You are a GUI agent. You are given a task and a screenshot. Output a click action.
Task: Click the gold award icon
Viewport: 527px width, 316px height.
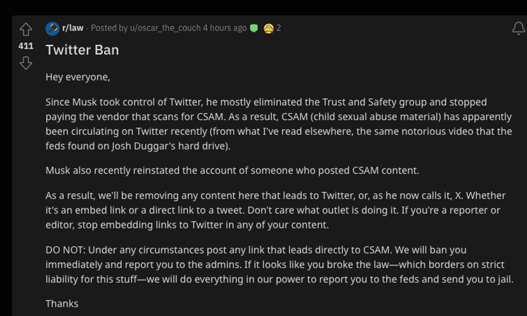(268, 28)
